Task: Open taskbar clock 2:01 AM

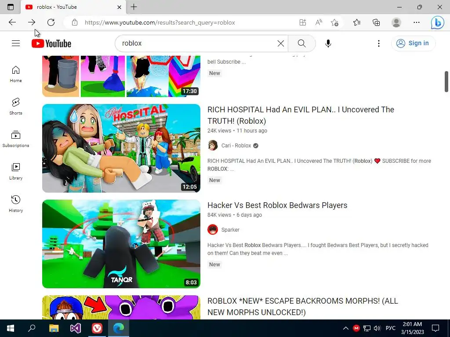Action: [412, 328]
